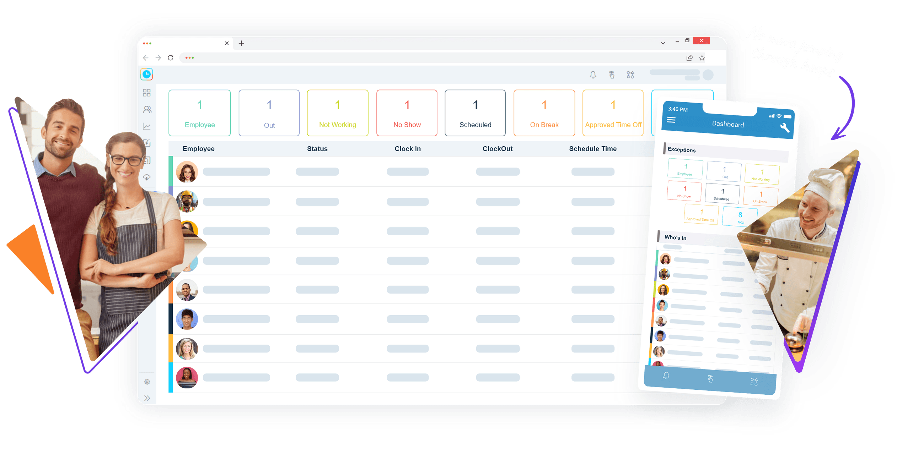Open the settings gear at sidebar bottom
The width and height of the screenshot is (924, 449).
(x=147, y=382)
